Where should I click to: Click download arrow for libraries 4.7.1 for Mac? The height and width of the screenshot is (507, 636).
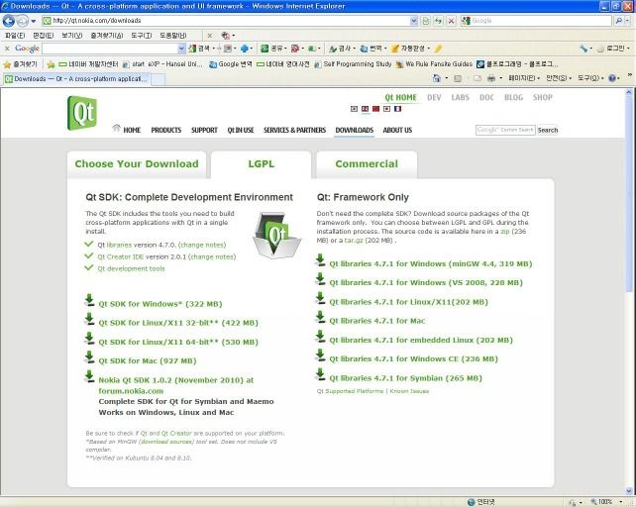point(320,317)
